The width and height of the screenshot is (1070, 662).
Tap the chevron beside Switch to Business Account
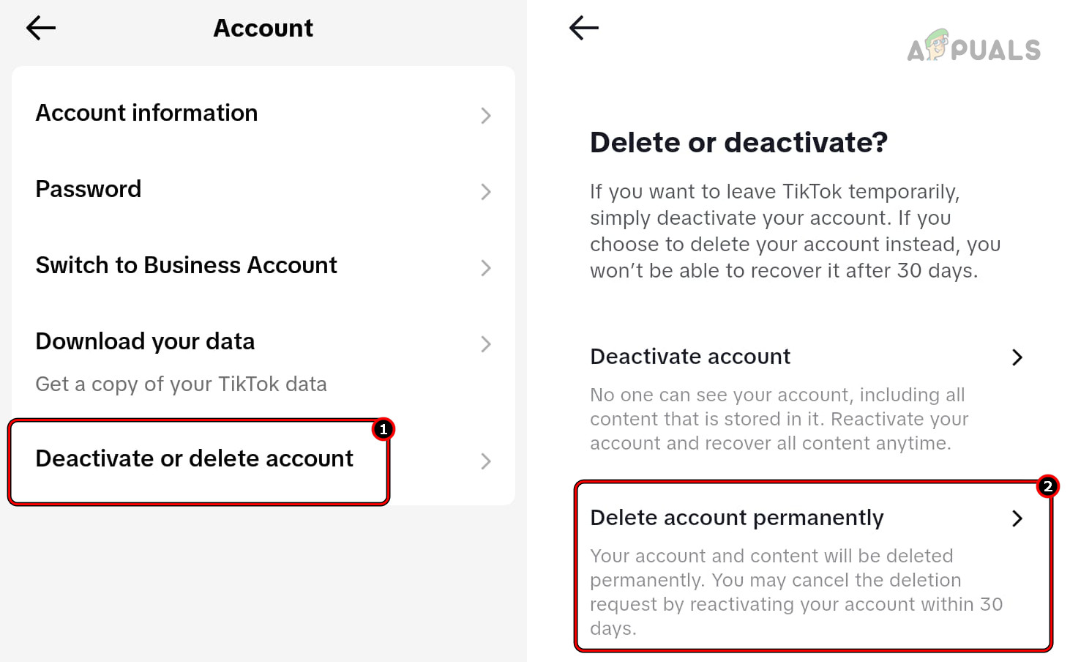tap(485, 268)
